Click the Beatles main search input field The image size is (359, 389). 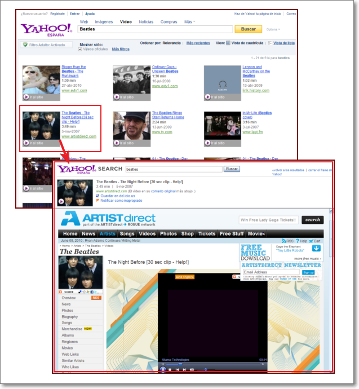click(x=156, y=29)
